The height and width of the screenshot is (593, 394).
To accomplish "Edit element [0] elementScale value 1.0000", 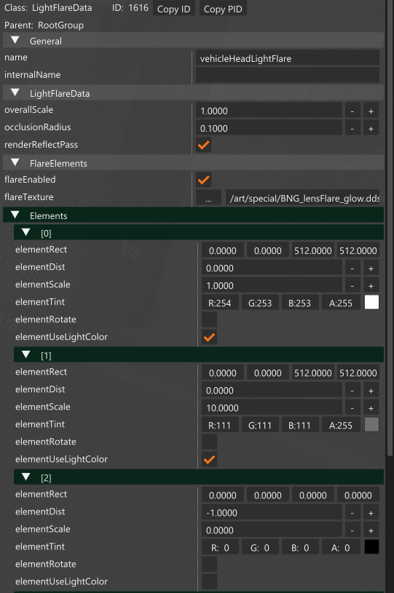I will [x=272, y=285].
